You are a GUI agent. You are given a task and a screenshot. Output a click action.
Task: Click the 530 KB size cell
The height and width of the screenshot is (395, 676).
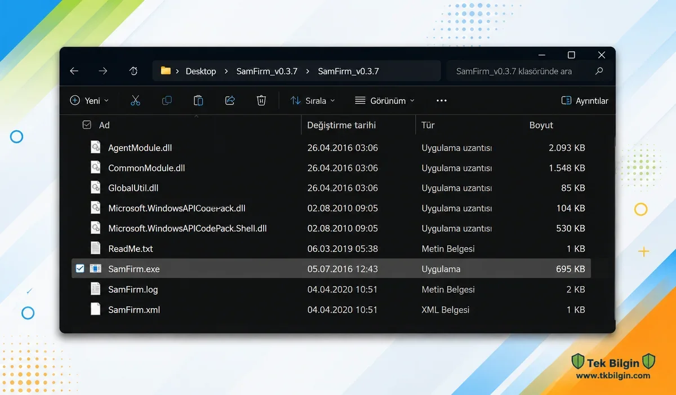tap(571, 228)
